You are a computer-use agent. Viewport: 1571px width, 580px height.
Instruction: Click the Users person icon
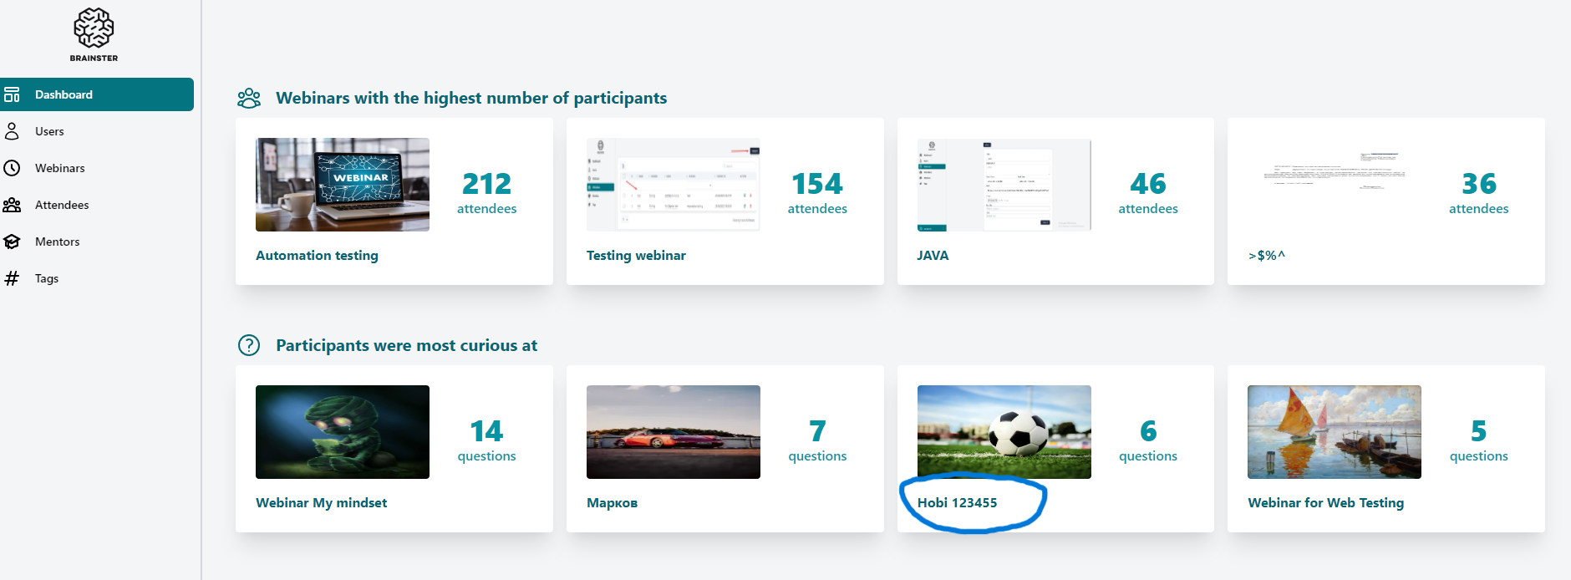[12, 131]
